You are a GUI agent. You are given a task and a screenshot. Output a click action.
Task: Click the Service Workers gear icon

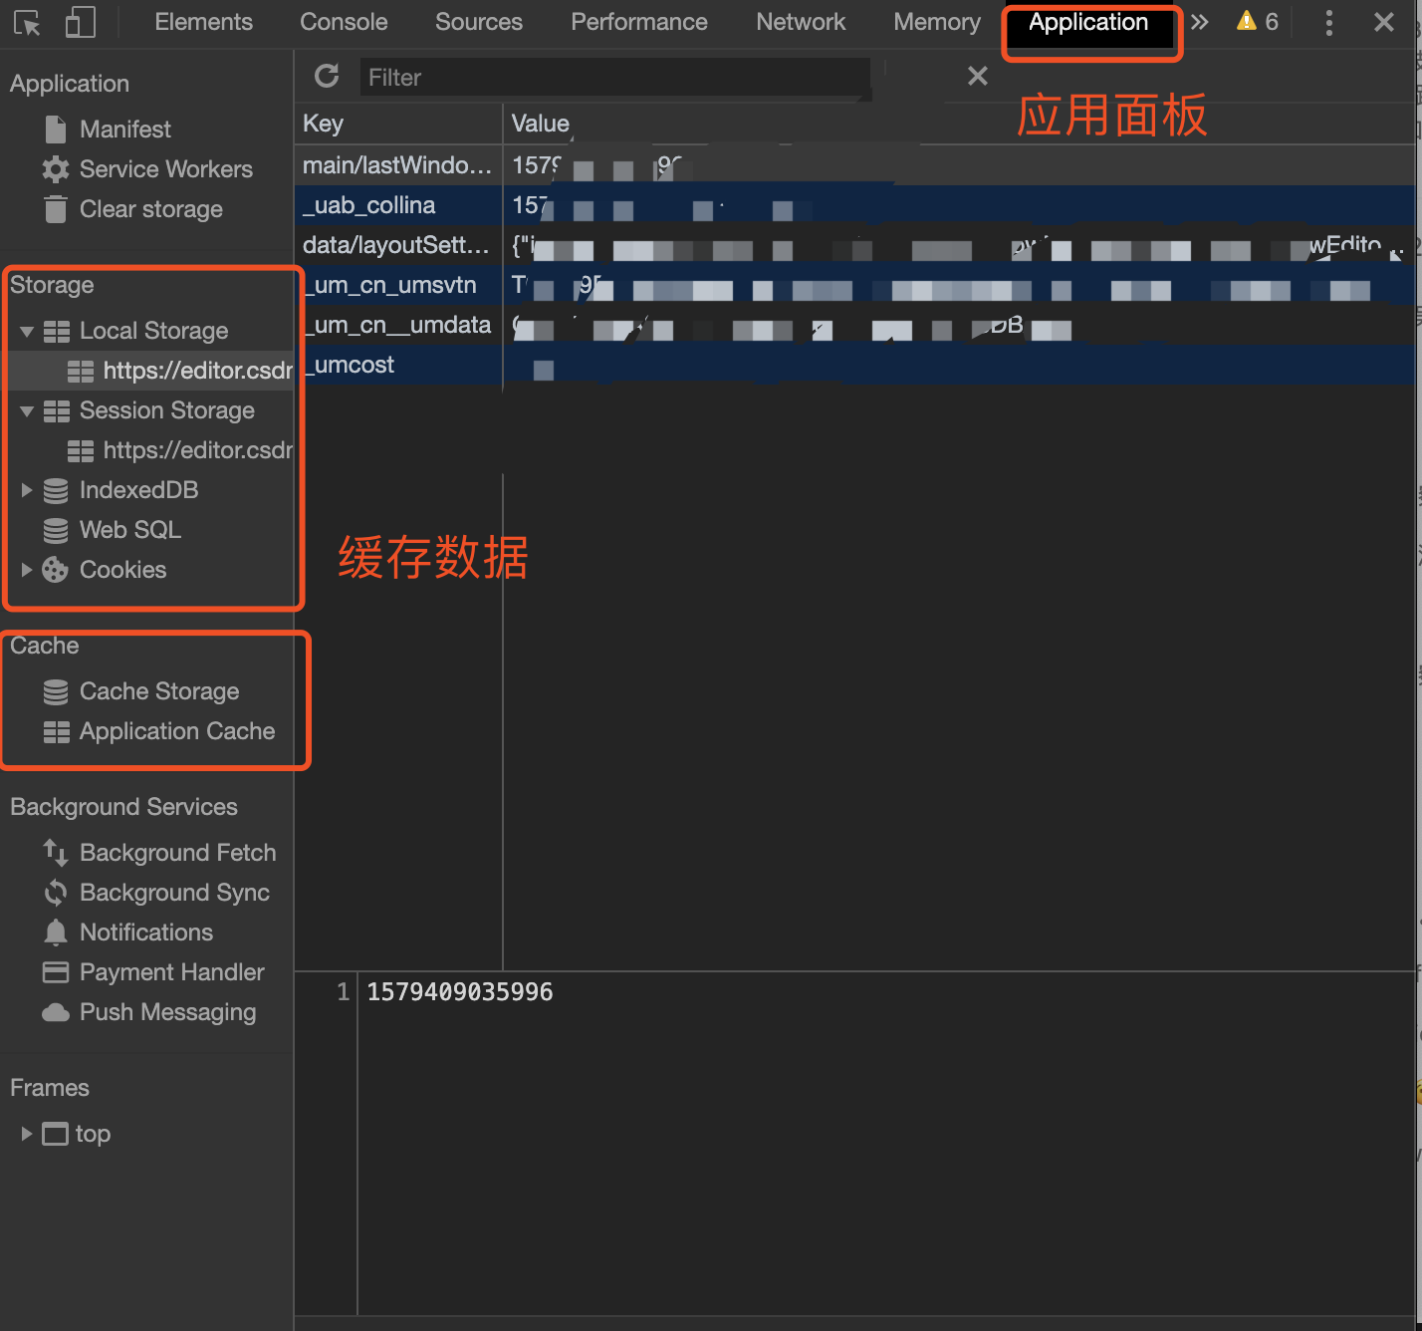click(x=56, y=169)
